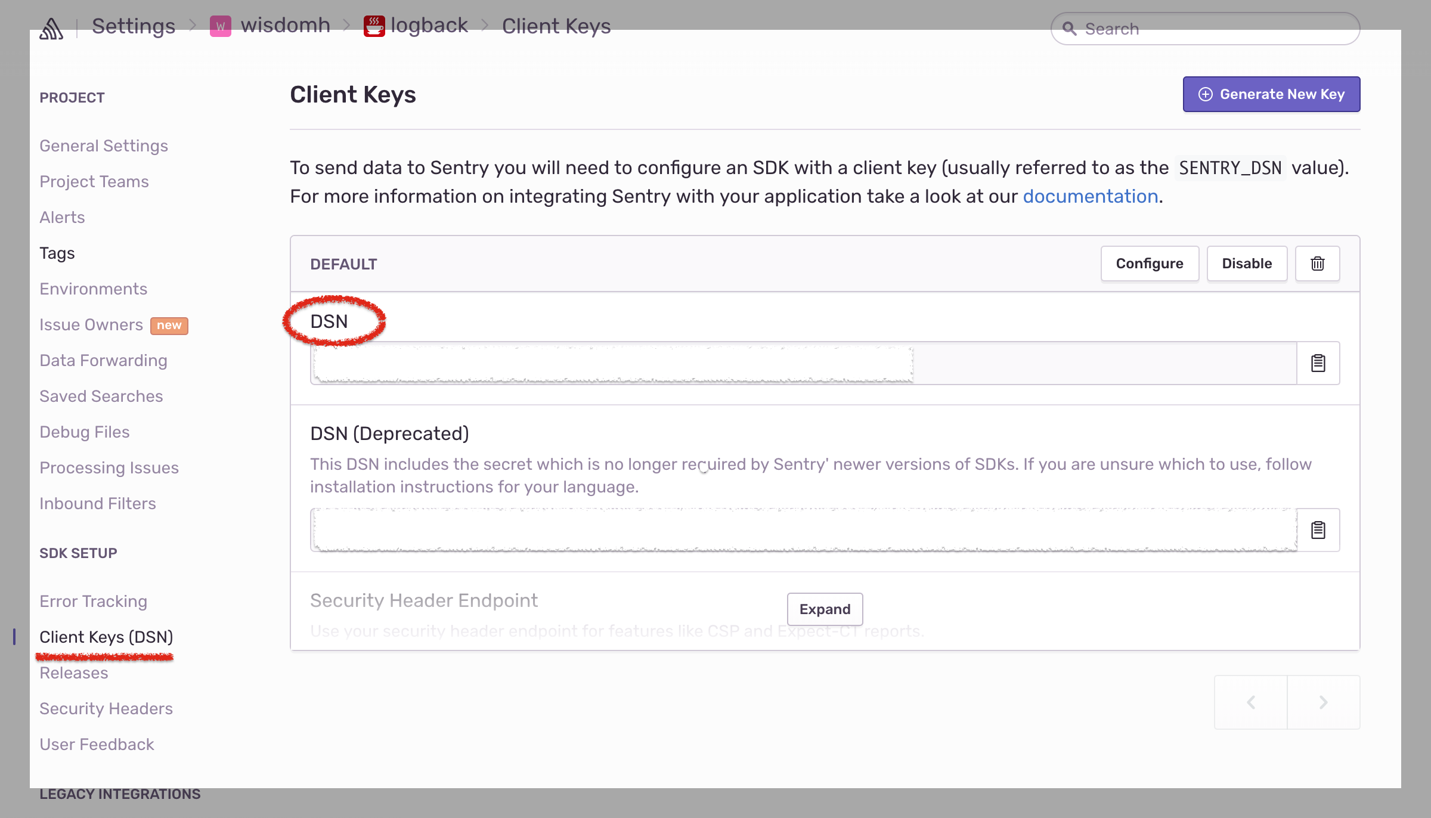
Task: Open Settings in the breadcrumb
Action: point(134,26)
